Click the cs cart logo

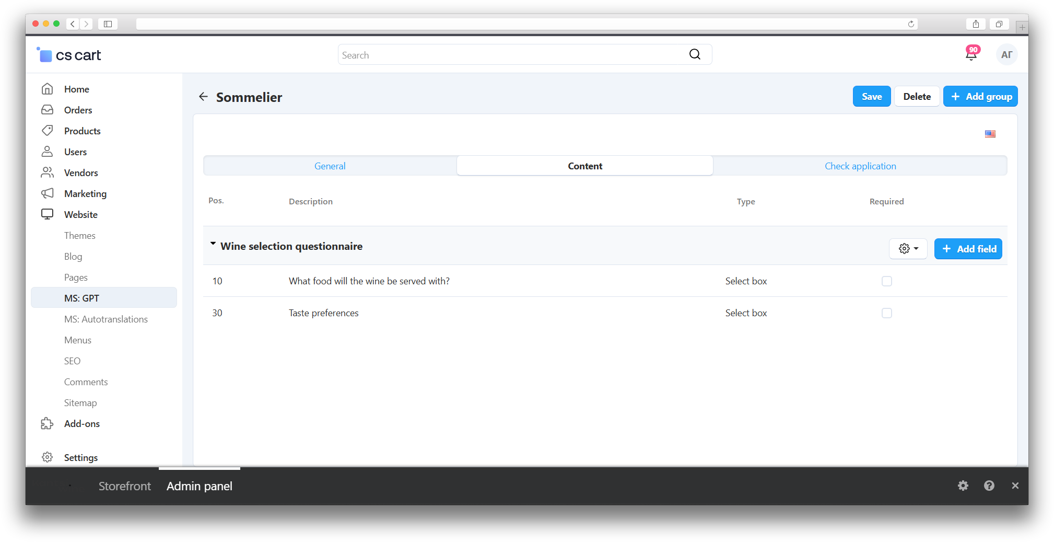tap(69, 55)
